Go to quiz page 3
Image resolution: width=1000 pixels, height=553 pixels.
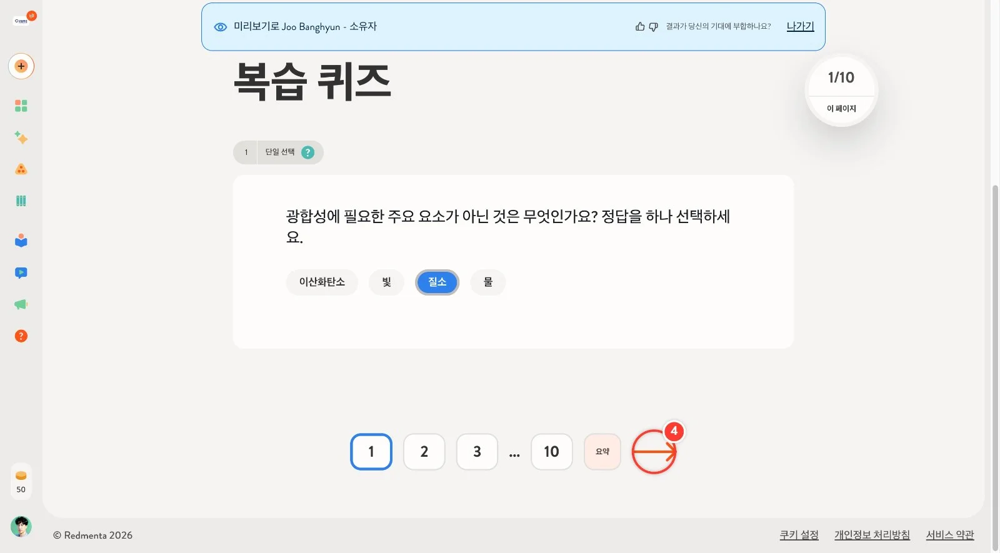click(477, 452)
